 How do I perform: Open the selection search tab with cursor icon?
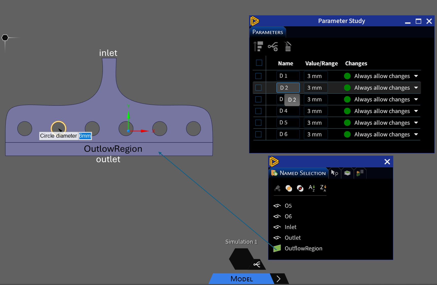click(334, 173)
